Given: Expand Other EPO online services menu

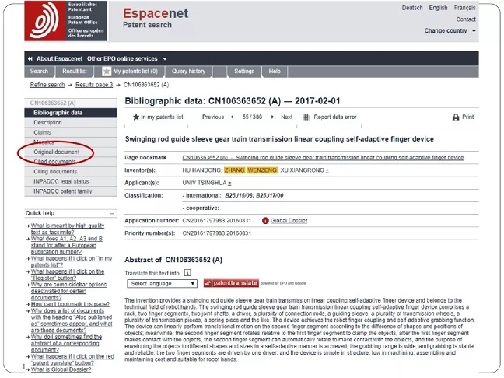Looking at the screenshot, I should click(x=165, y=59).
